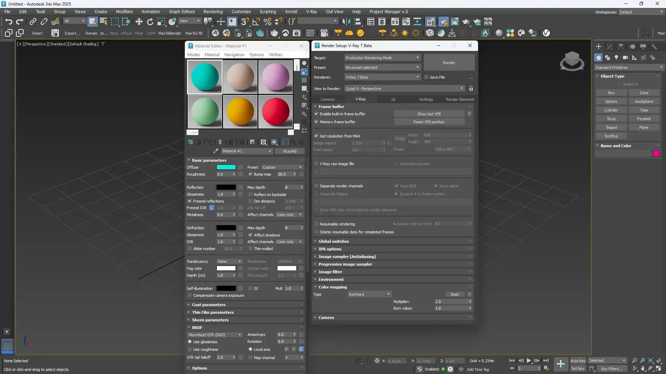666x374 pixels.
Task: Open the Rendering menu
Action: pyautogui.click(x=213, y=11)
